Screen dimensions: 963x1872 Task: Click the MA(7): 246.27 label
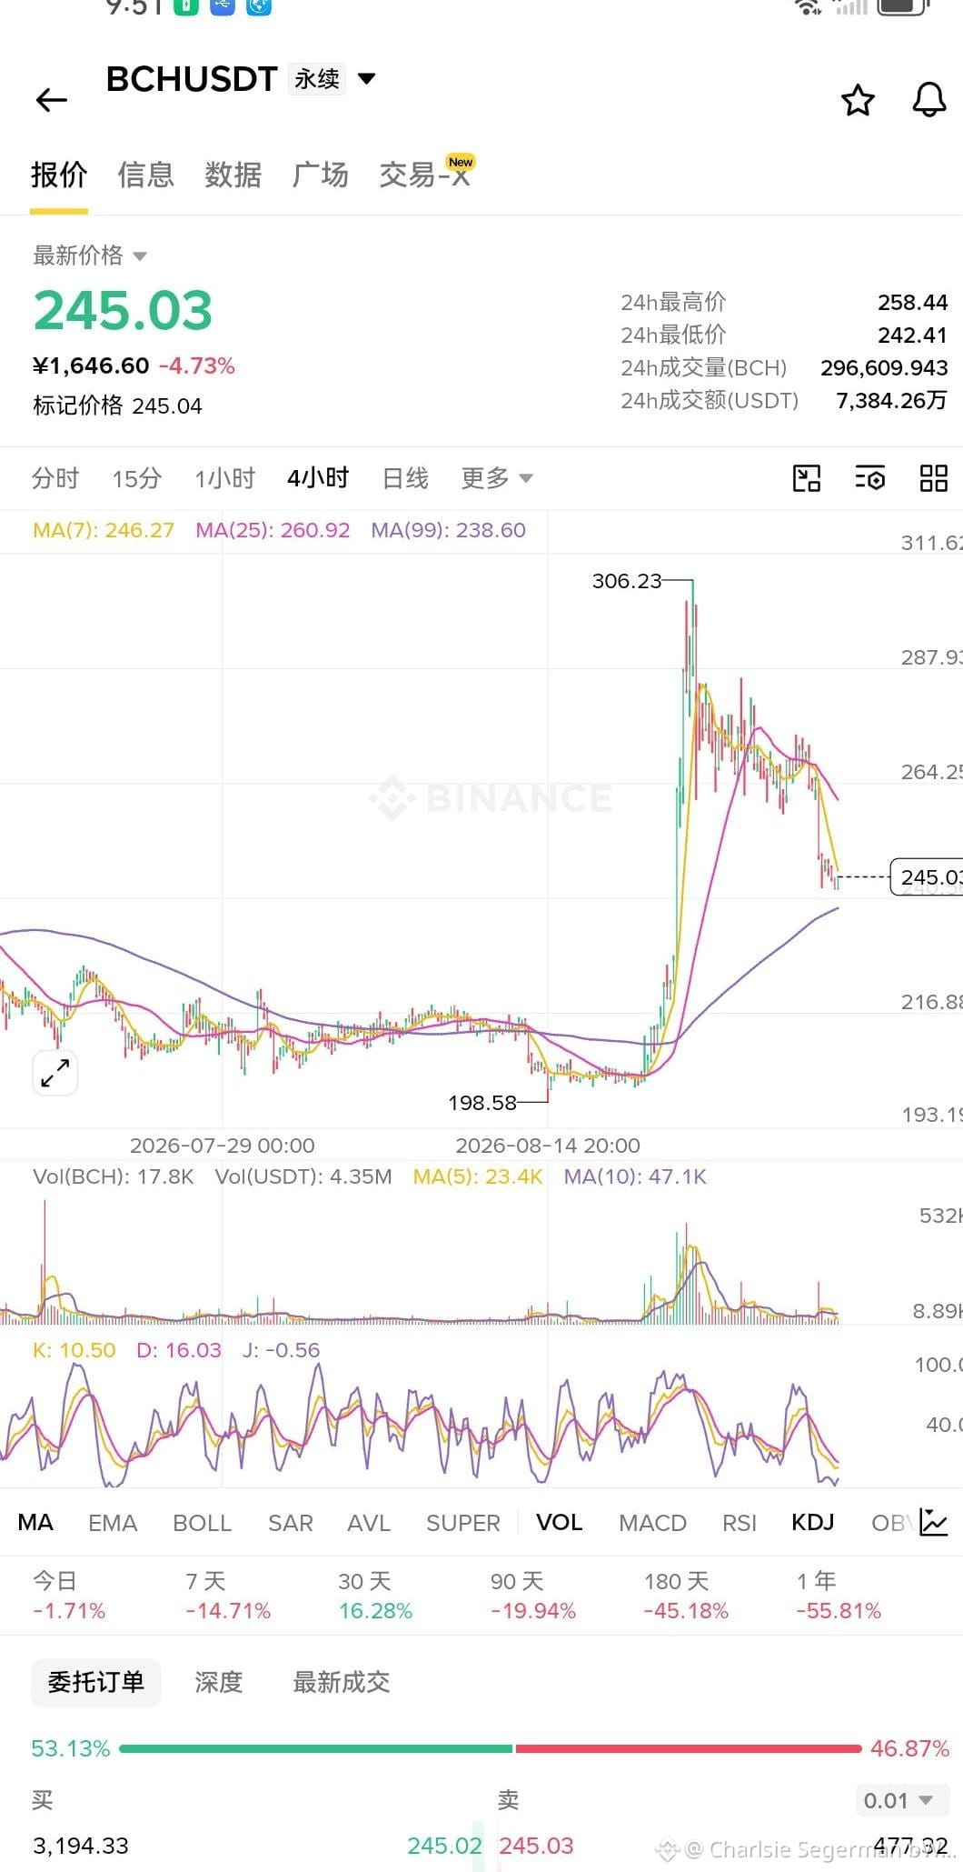tap(104, 530)
